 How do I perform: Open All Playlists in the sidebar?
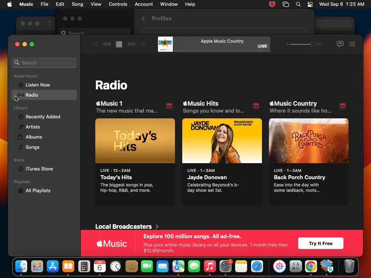(44, 190)
